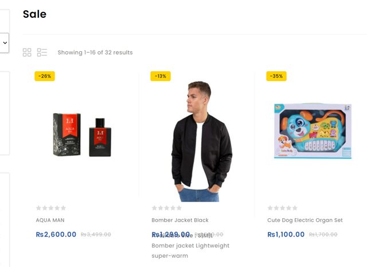The width and height of the screenshot is (367, 267).
Task: Open the AQUA MAN product title
Action: [x=50, y=220]
